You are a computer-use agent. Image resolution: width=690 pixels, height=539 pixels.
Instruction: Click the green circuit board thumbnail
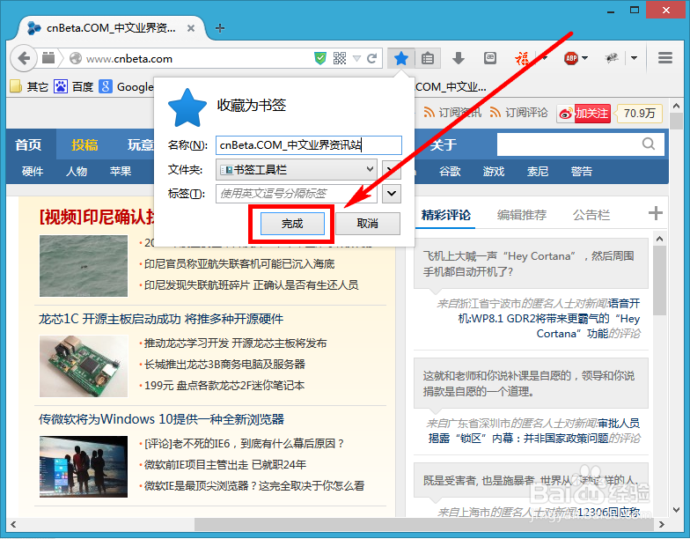[x=84, y=366]
